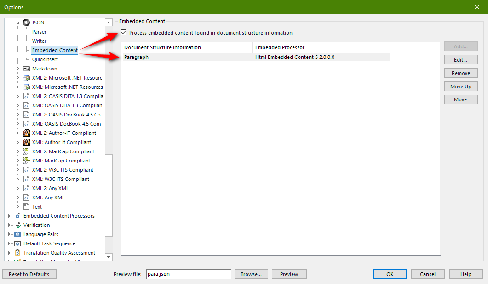Click tree scrollbar down arrow
488x284 pixels.
pos(109,257)
